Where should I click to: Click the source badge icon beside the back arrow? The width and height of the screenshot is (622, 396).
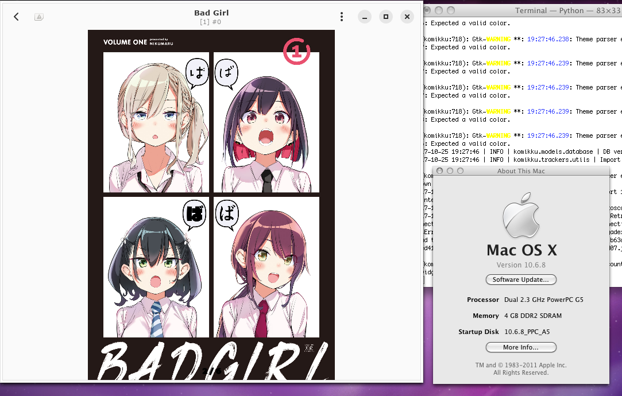[x=39, y=17]
